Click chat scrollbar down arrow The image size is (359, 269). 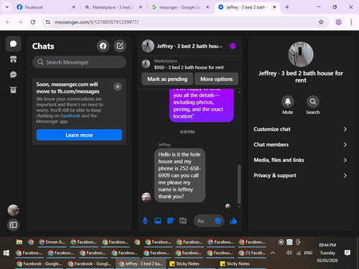click(x=239, y=207)
